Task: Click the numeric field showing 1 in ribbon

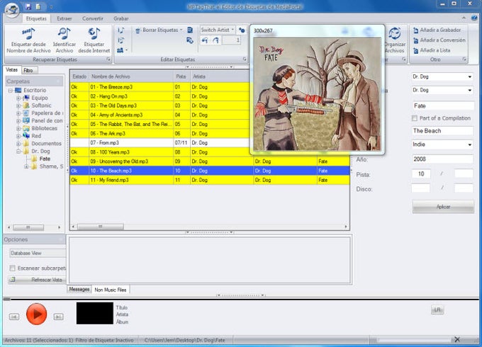Action: (232, 40)
